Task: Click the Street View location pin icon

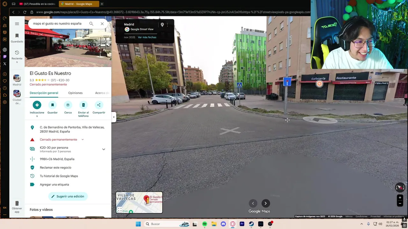Action: (162, 25)
